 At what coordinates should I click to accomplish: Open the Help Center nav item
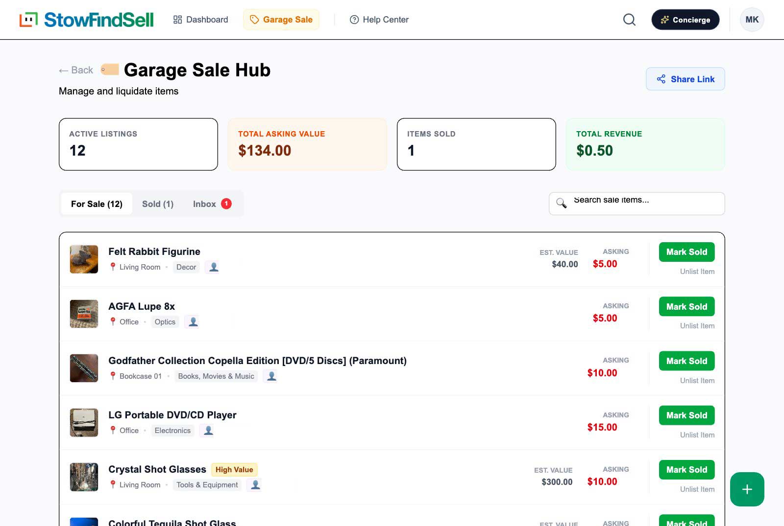point(379,20)
